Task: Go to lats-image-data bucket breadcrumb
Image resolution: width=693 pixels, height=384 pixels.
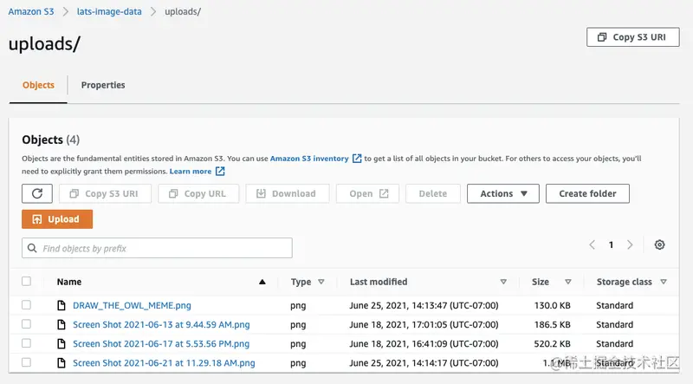Action: click(x=109, y=11)
